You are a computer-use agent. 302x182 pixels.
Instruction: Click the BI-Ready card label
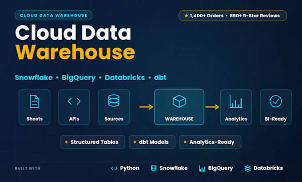tap(276, 119)
